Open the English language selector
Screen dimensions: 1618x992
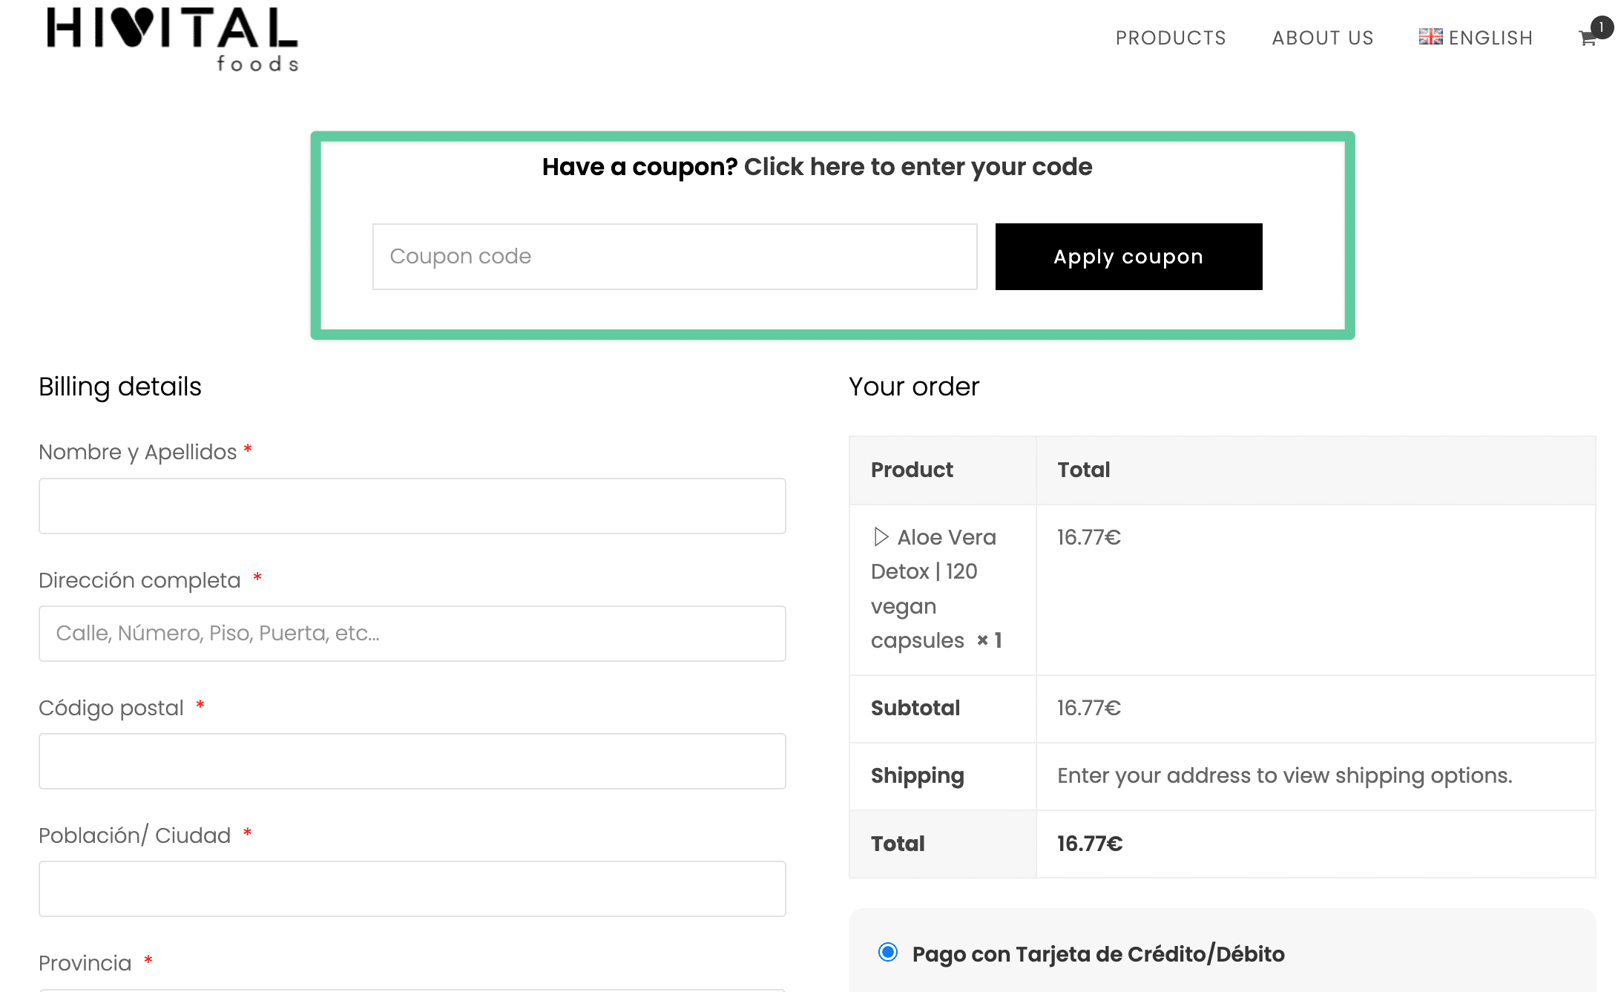pos(1490,38)
